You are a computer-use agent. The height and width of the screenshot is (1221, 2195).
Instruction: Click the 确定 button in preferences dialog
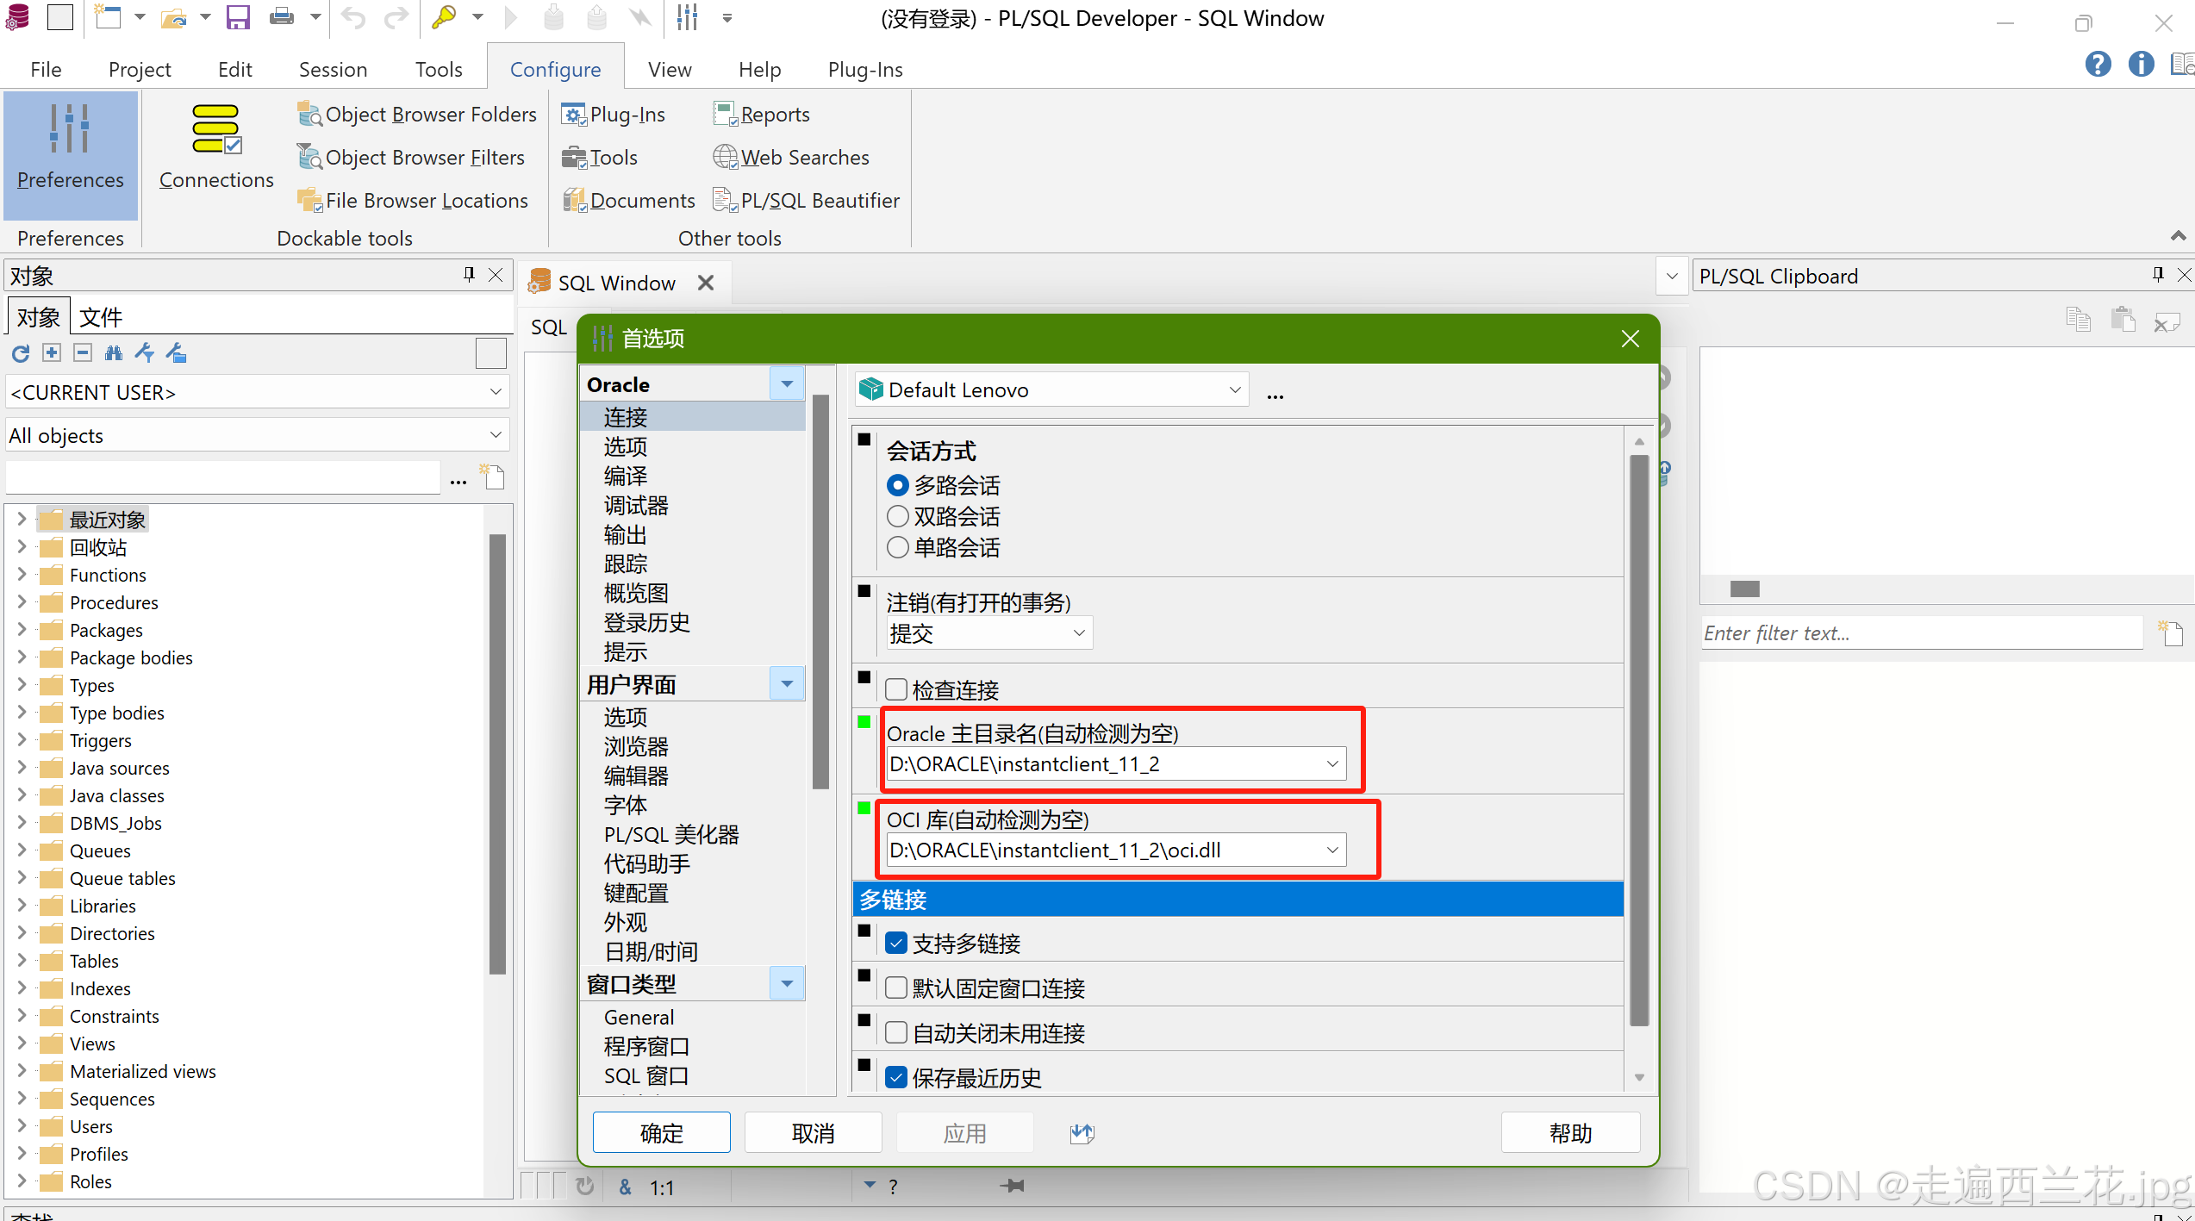[x=661, y=1131]
